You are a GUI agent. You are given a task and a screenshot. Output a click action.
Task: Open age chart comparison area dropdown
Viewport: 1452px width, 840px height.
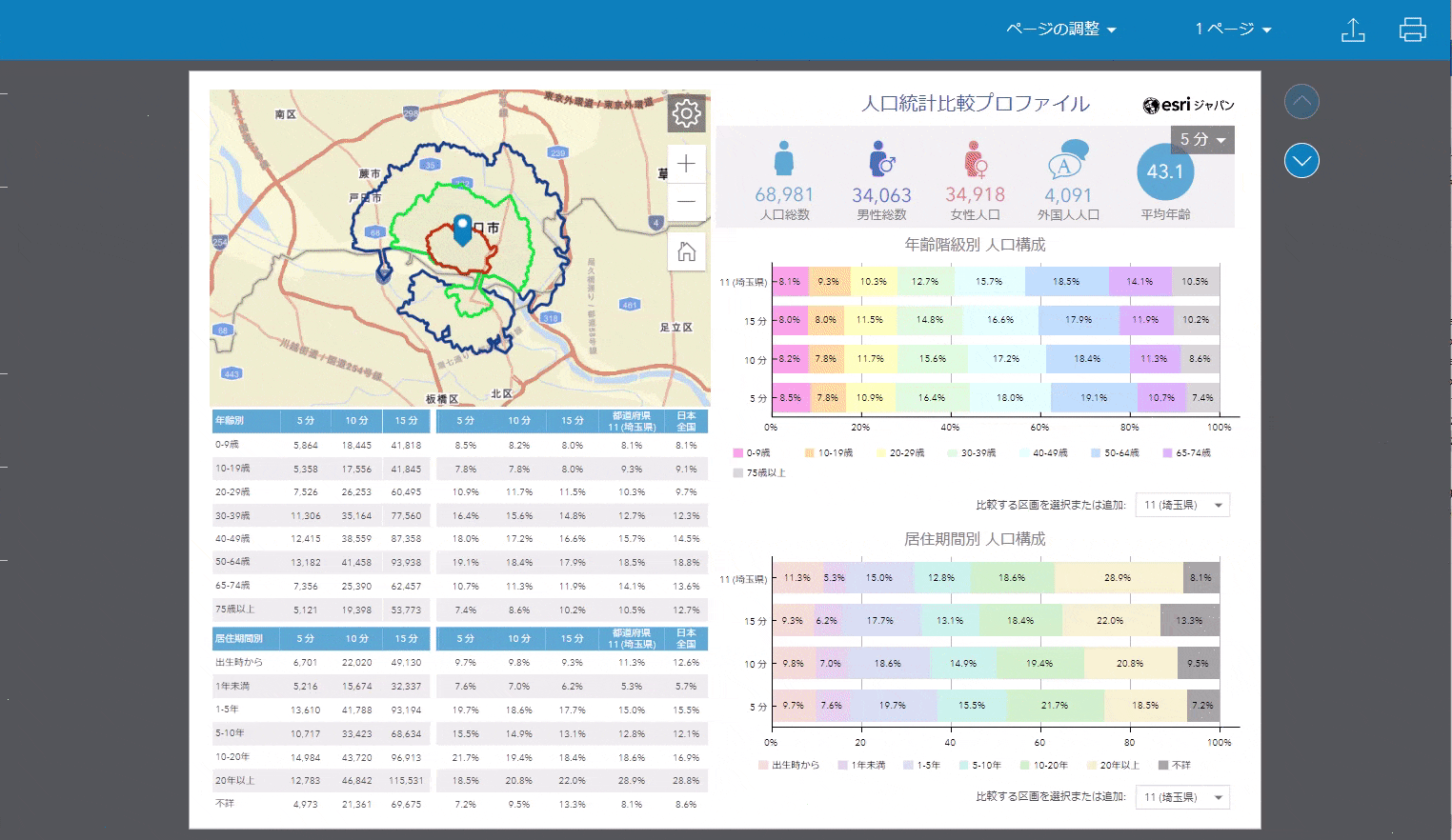coord(1182,505)
